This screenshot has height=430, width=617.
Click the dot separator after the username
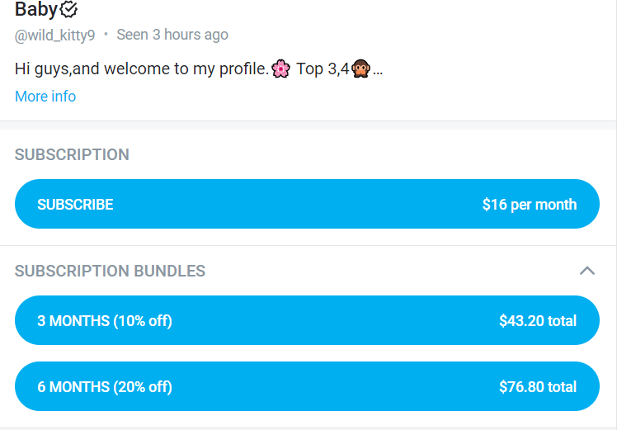[106, 35]
